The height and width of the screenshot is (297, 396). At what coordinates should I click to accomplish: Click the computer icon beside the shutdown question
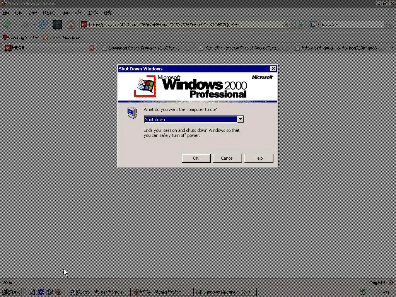point(132,113)
